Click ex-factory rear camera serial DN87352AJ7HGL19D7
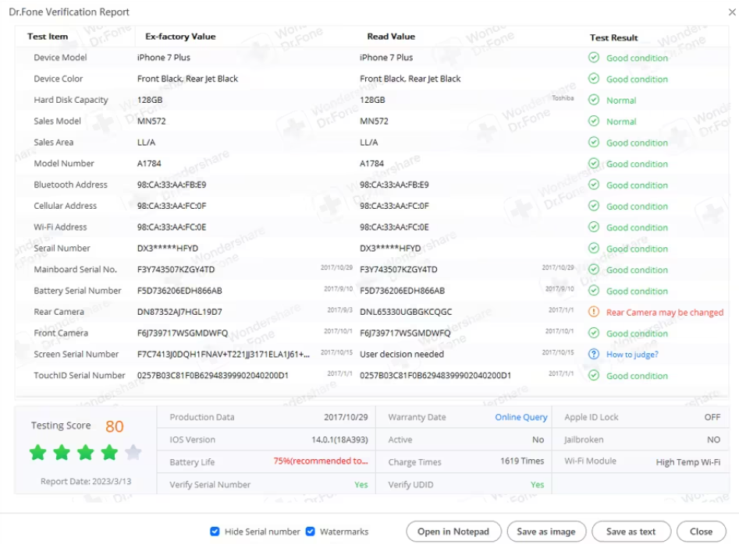Image resolution: width=739 pixels, height=544 pixels. click(x=179, y=312)
